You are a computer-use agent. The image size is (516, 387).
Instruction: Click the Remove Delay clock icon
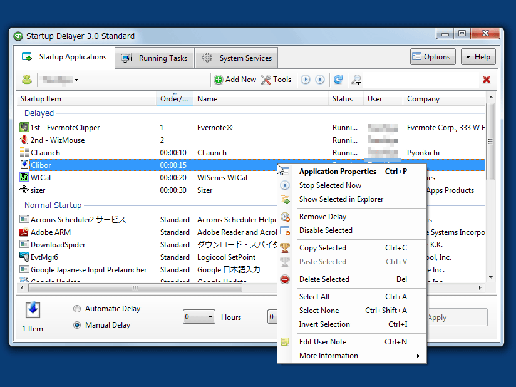[285, 217]
